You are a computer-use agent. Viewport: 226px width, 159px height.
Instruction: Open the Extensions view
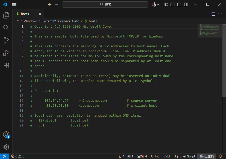(6, 65)
